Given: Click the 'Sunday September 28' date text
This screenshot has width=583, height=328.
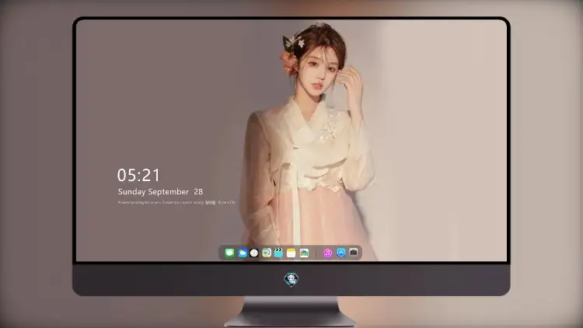Looking at the screenshot, I should (x=160, y=191).
